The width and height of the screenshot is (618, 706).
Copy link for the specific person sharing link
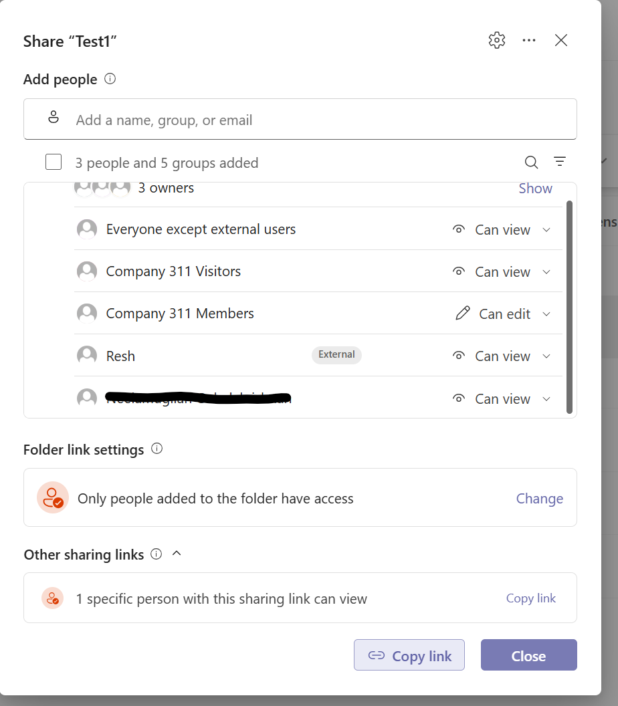(x=530, y=598)
